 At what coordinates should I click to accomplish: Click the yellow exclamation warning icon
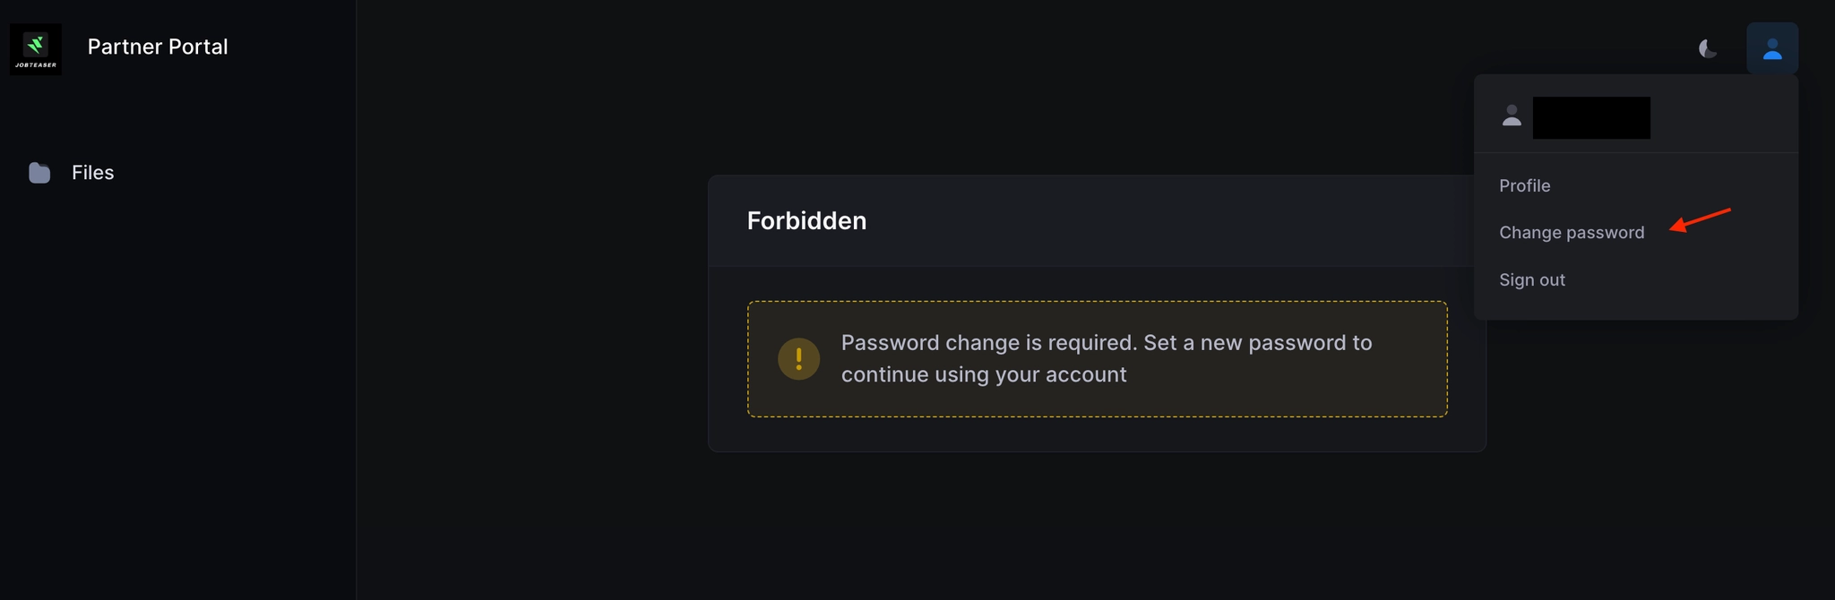(798, 359)
